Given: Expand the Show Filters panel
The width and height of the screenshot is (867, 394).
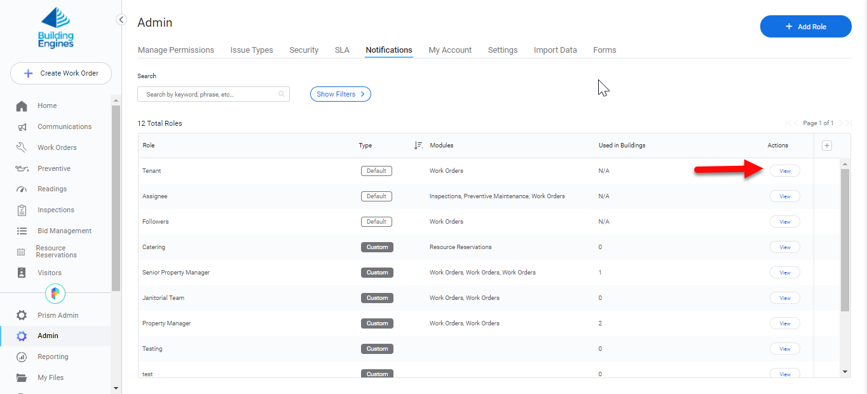Looking at the screenshot, I should pyautogui.click(x=340, y=94).
